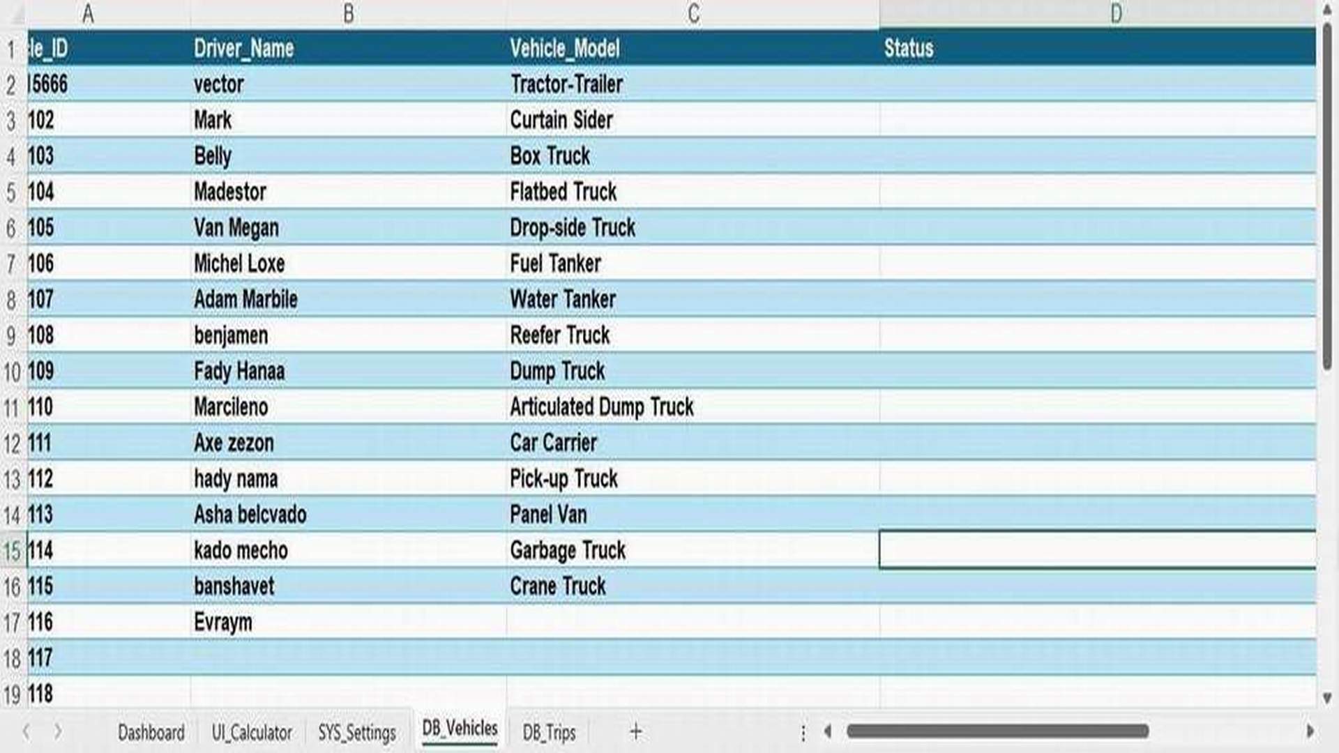Click the horizontal scrollbar thumb
Screen dimensions: 1339x753
coord(998,731)
